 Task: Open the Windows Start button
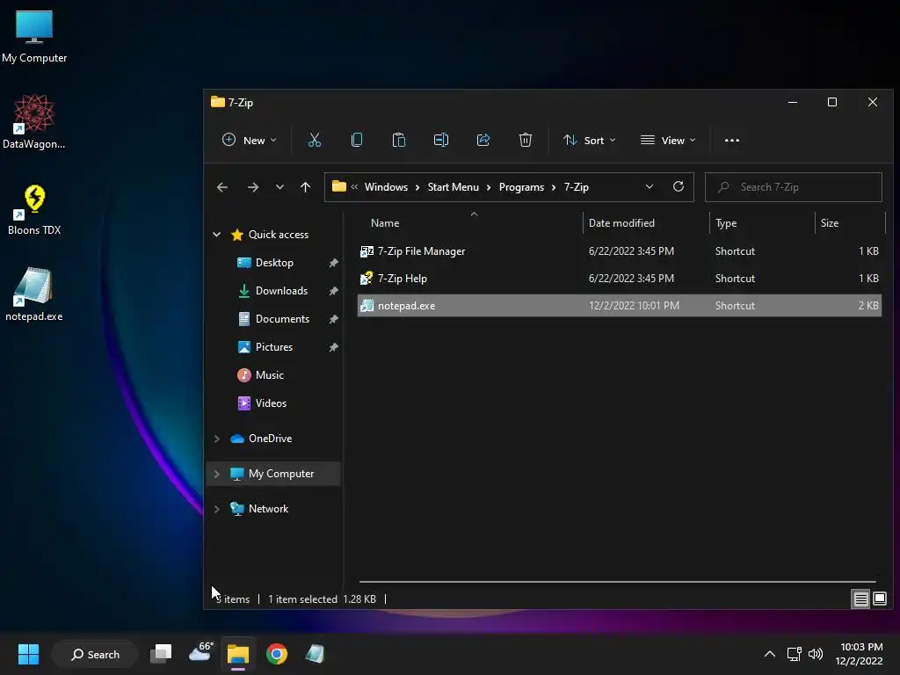(x=28, y=654)
